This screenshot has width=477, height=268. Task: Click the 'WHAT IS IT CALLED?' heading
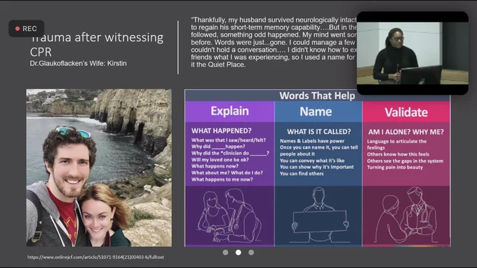318,132
